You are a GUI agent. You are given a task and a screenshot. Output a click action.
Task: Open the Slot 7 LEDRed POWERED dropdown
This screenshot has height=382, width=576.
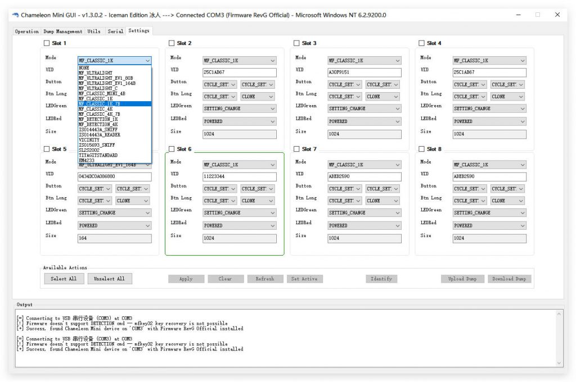(364, 225)
